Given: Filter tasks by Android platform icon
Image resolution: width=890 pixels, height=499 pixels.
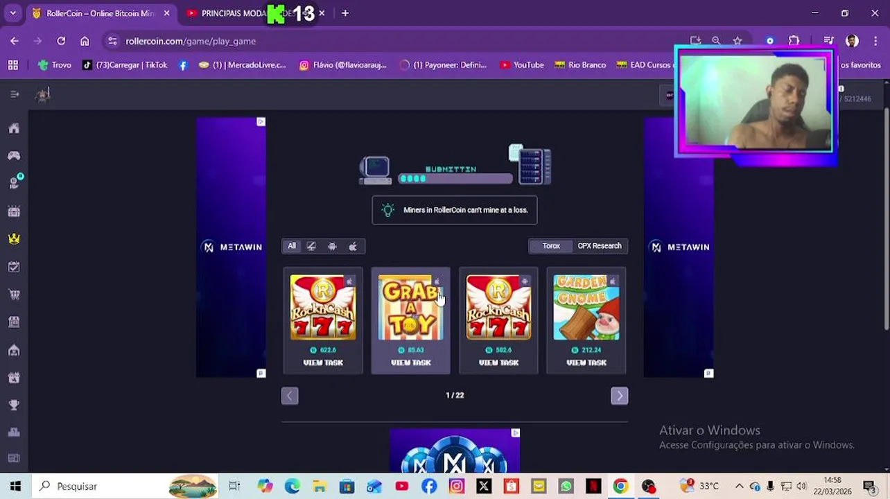Looking at the screenshot, I should (x=332, y=246).
